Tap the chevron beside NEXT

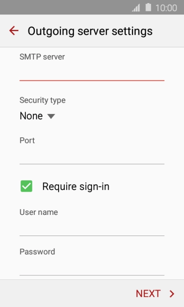pos(172,294)
